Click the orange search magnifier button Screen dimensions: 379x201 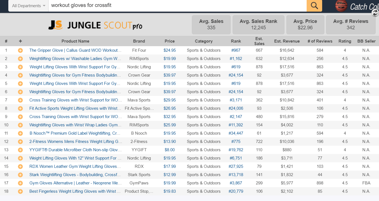(x=314, y=6)
